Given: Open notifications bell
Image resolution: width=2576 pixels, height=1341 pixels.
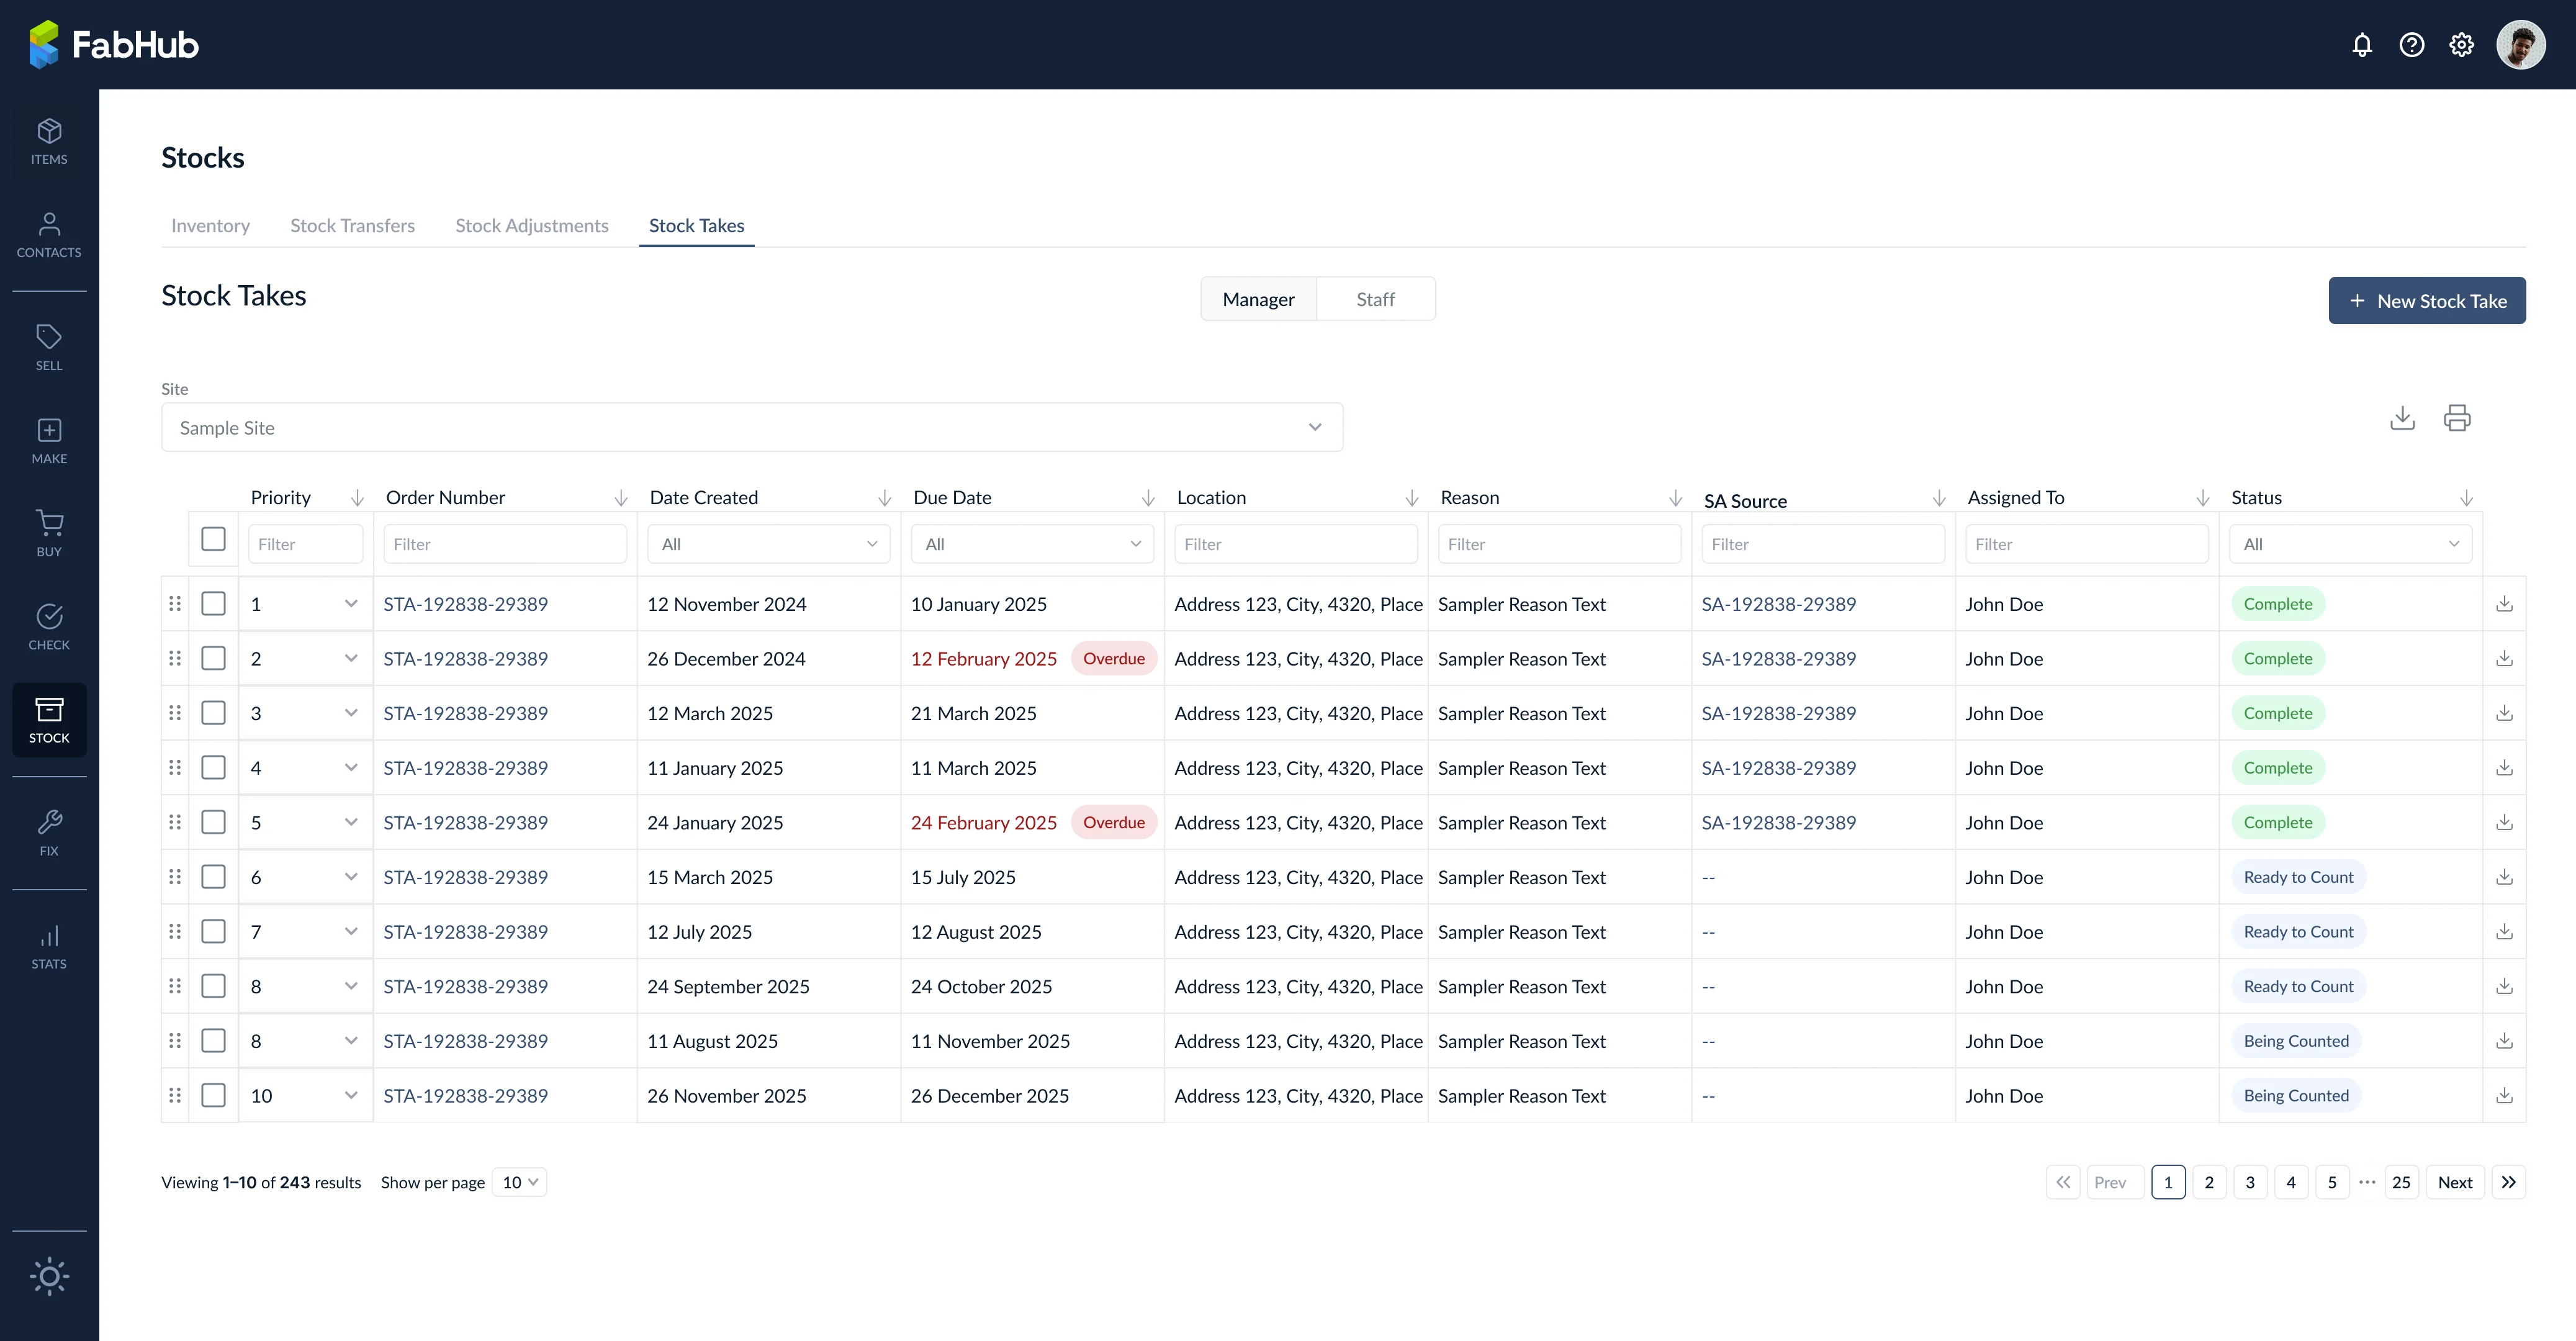Looking at the screenshot, I should pos(2362,45).
